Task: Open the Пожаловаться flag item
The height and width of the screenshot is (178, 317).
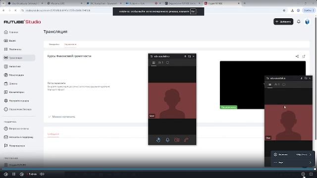Action: point(14,145)
